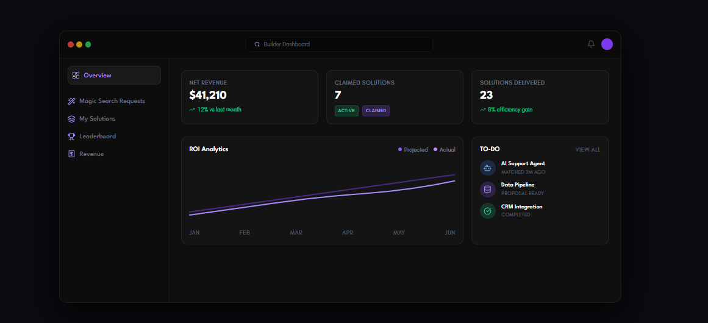Click the search magnifier icon
Viewport: 708px width, 323px height.
click(x=257, y=44)
